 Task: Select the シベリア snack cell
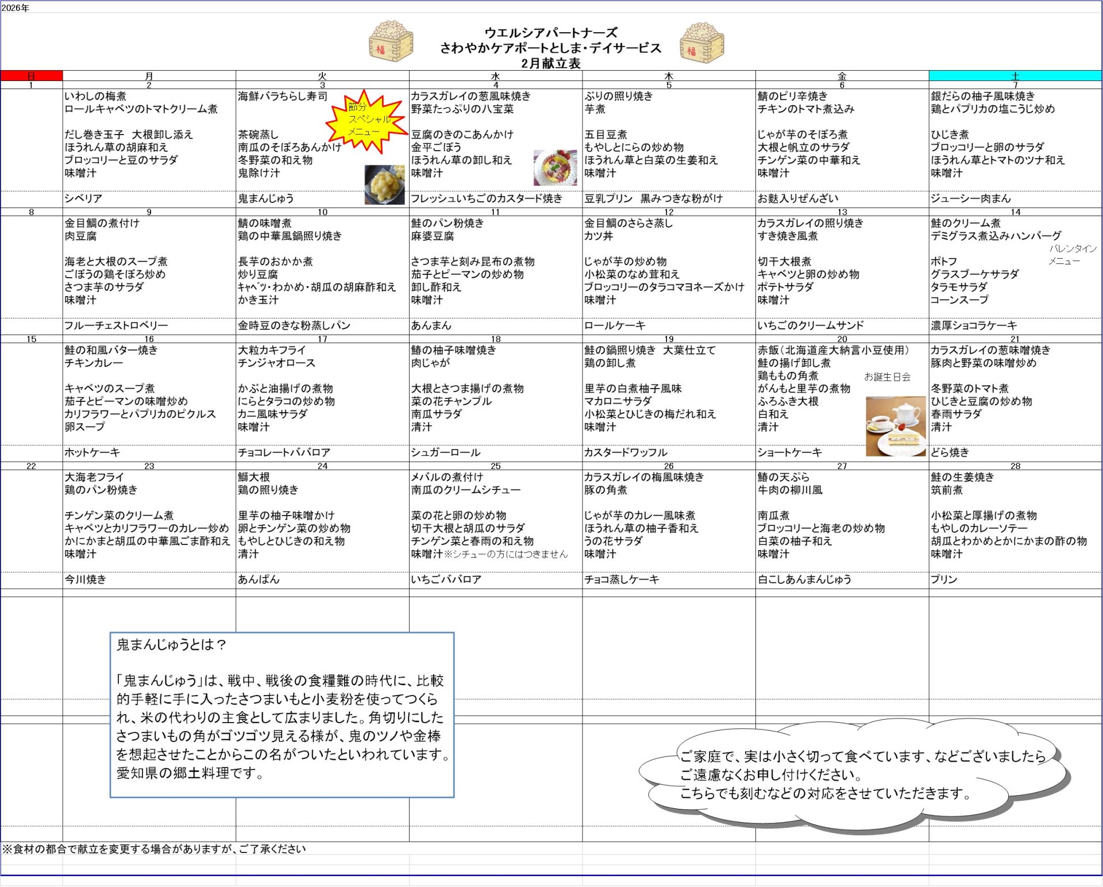click(x=84, y=198)
